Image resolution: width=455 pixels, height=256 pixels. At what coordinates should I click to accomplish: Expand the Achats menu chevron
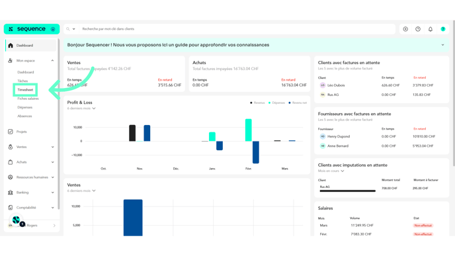[52, 162]
